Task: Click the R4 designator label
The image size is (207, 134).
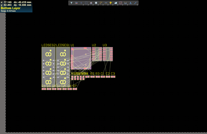Action: pos(43,86)
